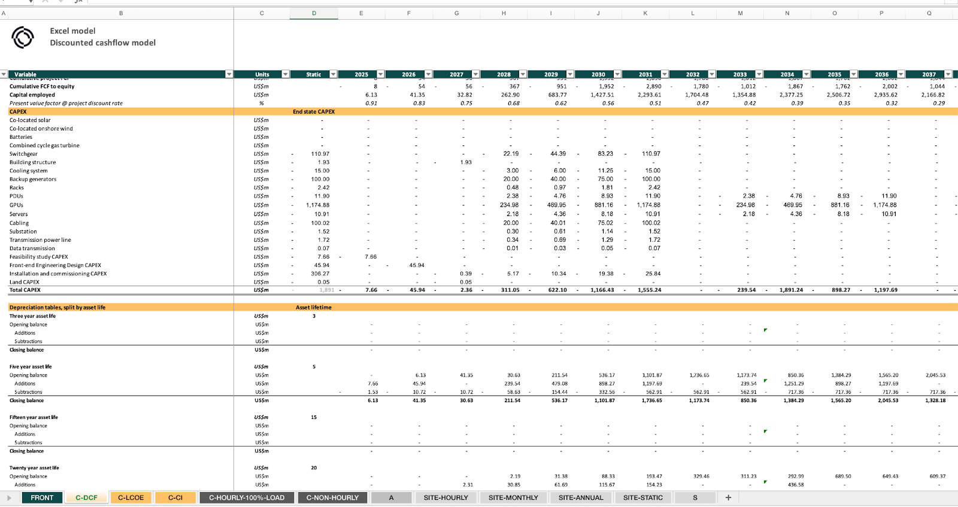Viewport: 958px width, 507px height.
Task: Click the 'End state CAPEX' cell
Action: click(314, 111)
